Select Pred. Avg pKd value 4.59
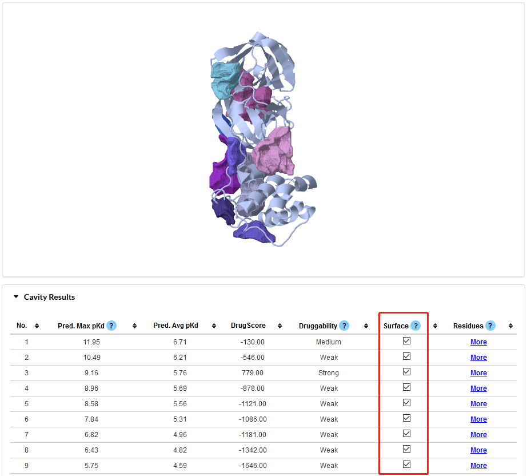This screenshot has width=527, height=476. 180,466
